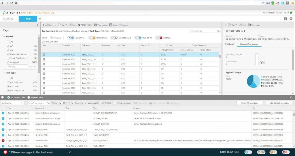Click the red alert icon in status bar
The image size is (295, 156).
coord(5,152)
